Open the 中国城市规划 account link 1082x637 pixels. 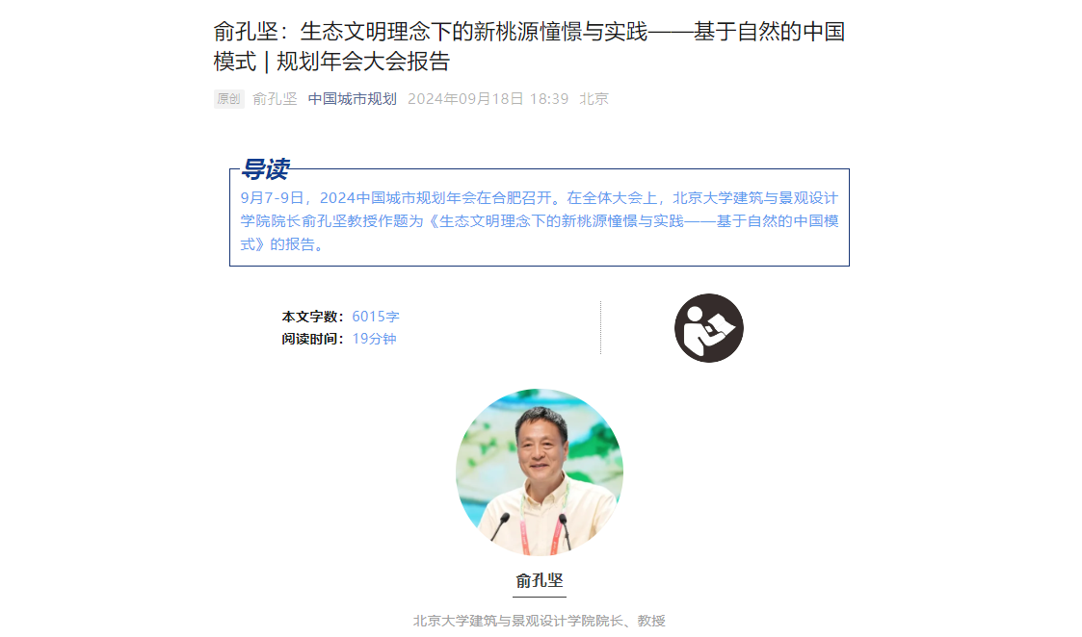[352, 98]
